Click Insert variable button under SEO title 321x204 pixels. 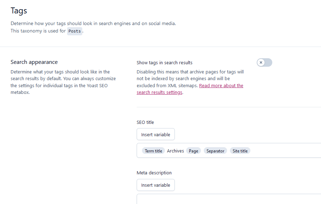(x=156, y=134)
